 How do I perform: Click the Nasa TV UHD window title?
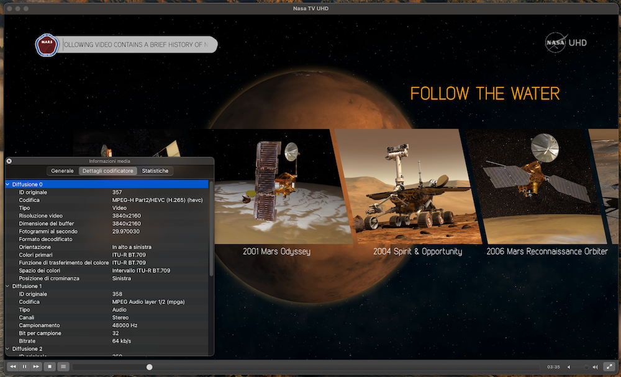pyautogui.click(x=311, y=8)
